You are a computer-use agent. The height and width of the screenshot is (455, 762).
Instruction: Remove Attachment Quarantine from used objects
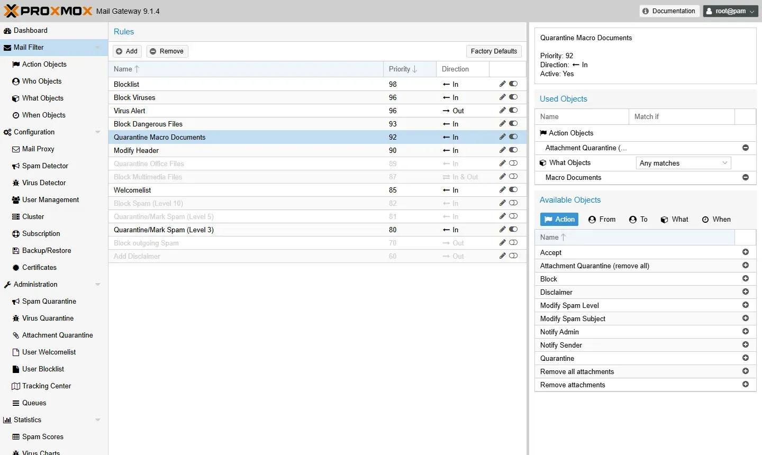coord(746,148)
